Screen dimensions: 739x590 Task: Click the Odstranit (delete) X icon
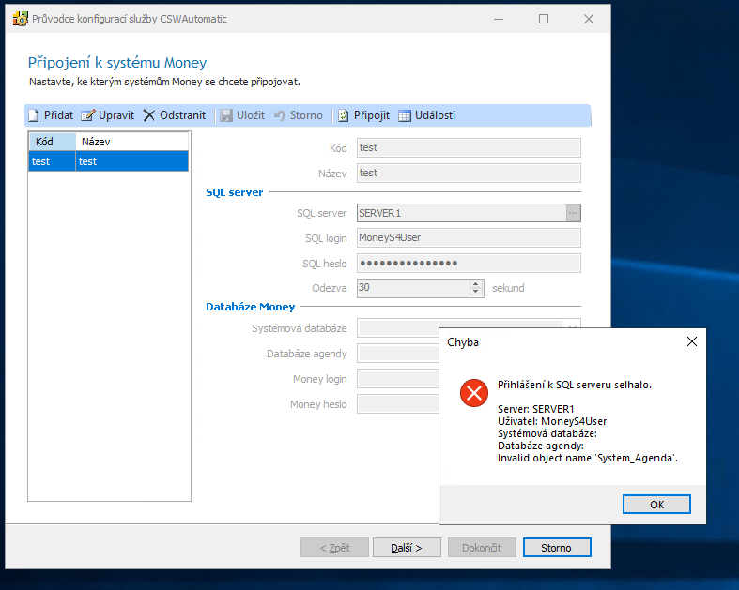click(148, 115)
